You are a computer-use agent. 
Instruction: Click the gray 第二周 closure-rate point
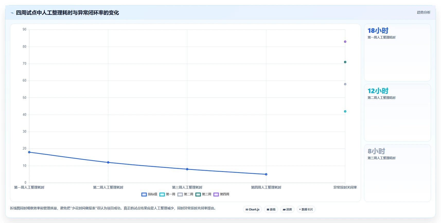[x=345, y=84]
